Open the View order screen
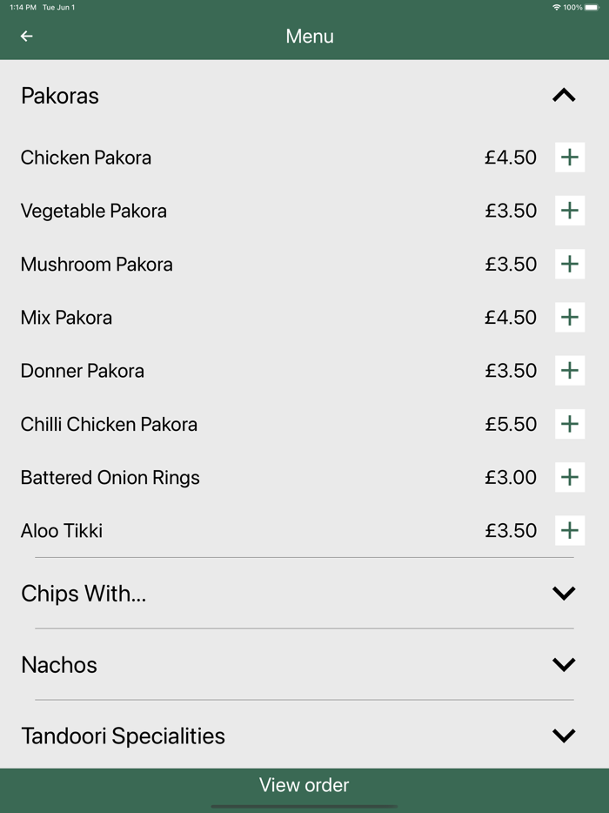The height and width of the screenshot is (813, 609). click(x=304, y=784)
